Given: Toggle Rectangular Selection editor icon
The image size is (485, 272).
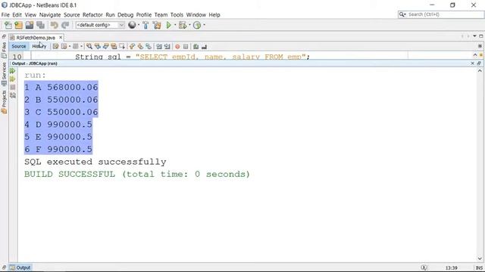Looking at the screenshot, I should (x=122, y=47).
